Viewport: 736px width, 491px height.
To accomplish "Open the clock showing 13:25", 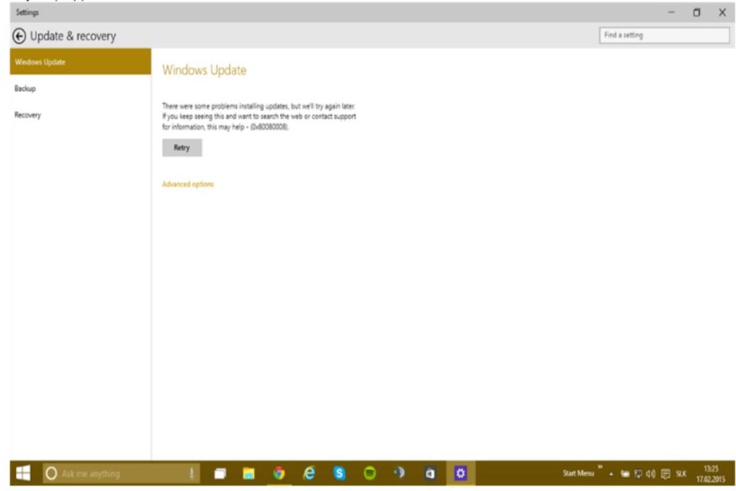I will [x=711, y=473].
